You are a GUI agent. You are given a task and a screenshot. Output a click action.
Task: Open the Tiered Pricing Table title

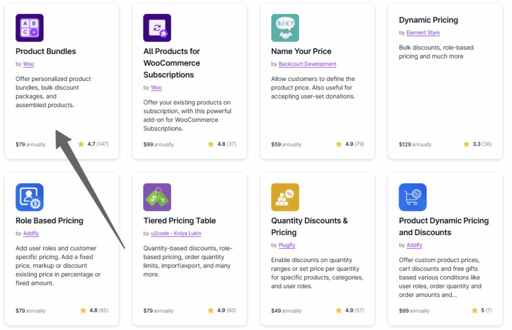click(x=179, y=220)
